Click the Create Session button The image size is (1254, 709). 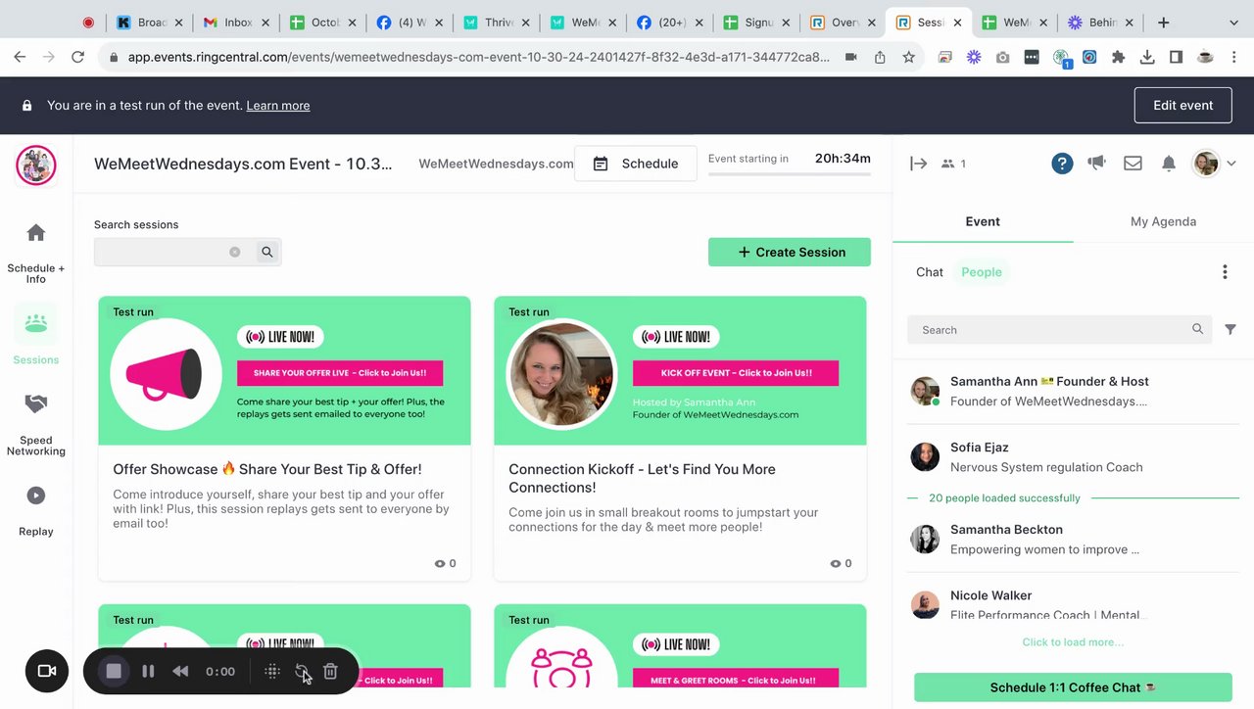(x=790, y=252)
